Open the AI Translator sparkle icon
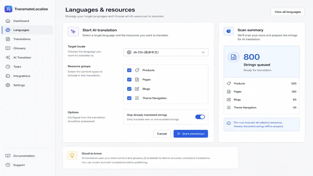 (8, 57)
